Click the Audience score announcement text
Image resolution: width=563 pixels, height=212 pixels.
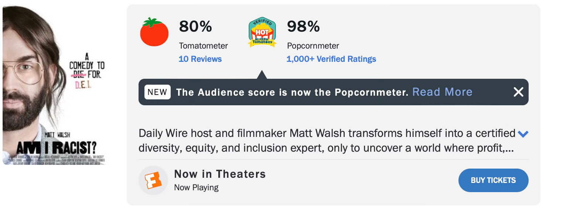click(292, 92)
